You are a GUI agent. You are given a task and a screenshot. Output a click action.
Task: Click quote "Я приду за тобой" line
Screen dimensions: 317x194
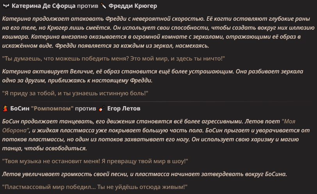[75, 93]
